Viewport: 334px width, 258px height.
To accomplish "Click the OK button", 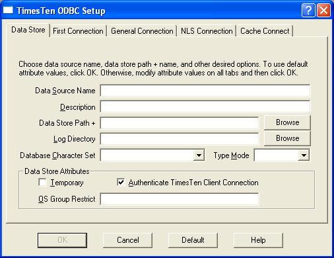I will coord(62,240).
